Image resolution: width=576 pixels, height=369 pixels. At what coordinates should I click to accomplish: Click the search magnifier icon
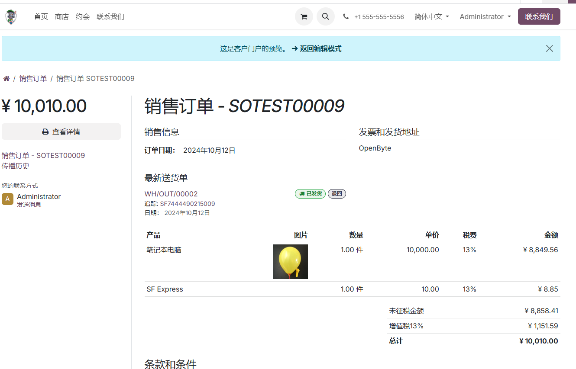click(326, 17)
